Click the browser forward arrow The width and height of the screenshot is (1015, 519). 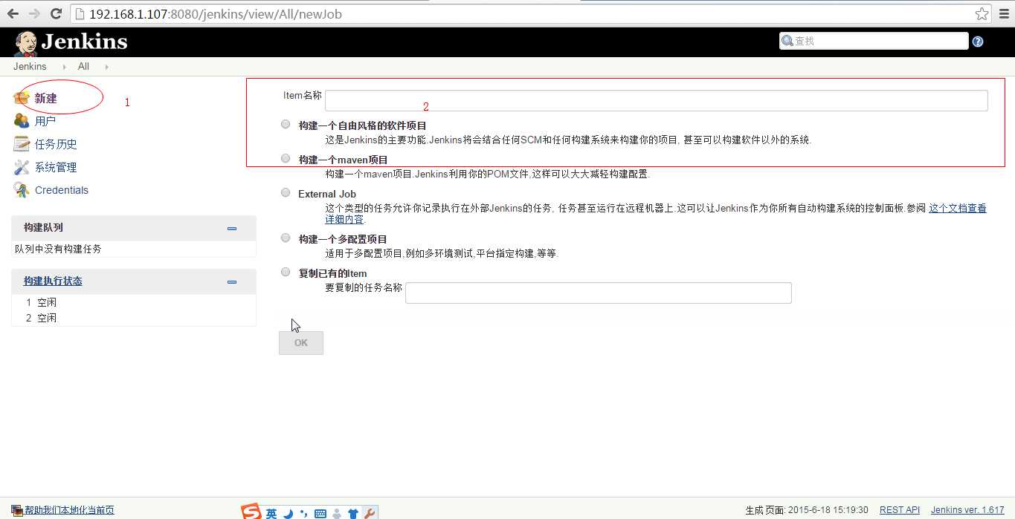[34, 13]
